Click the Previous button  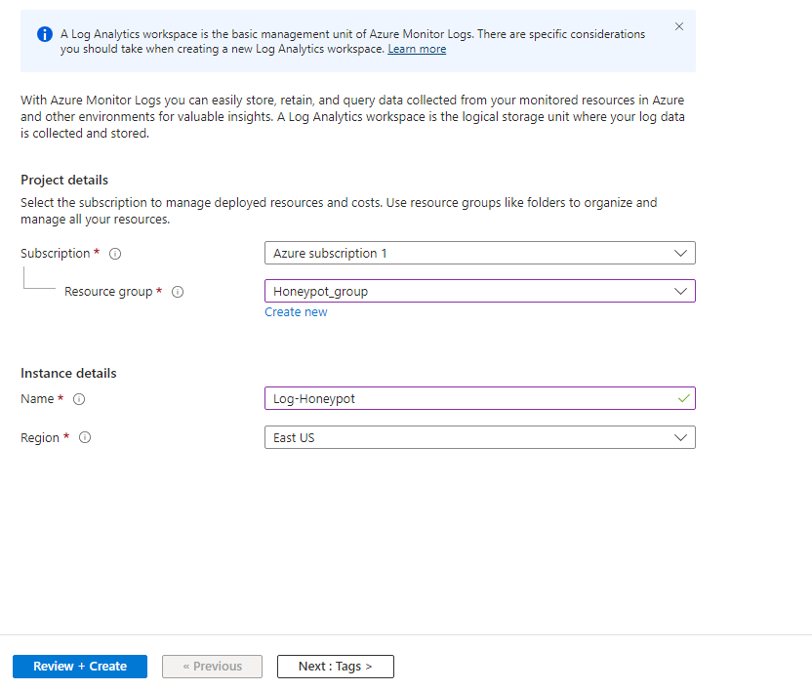click(x=212, y=667)
